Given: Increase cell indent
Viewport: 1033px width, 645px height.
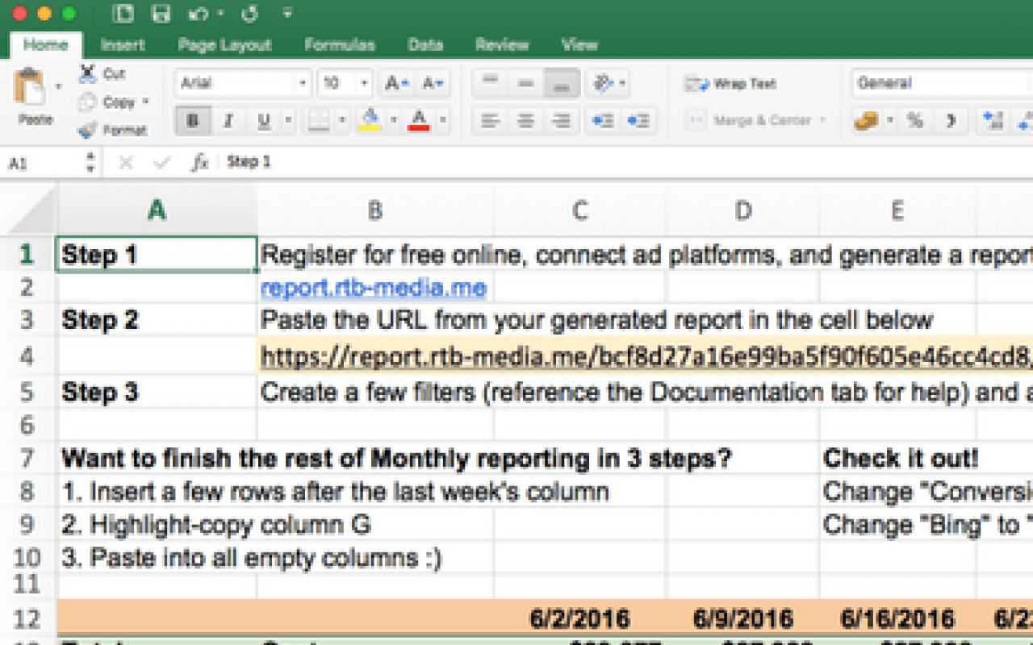Looking at the screenshot, I should [x=638, y=121].
